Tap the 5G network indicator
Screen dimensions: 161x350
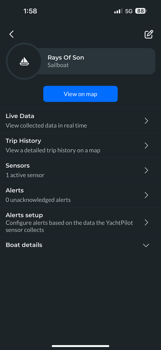[129, 11]
